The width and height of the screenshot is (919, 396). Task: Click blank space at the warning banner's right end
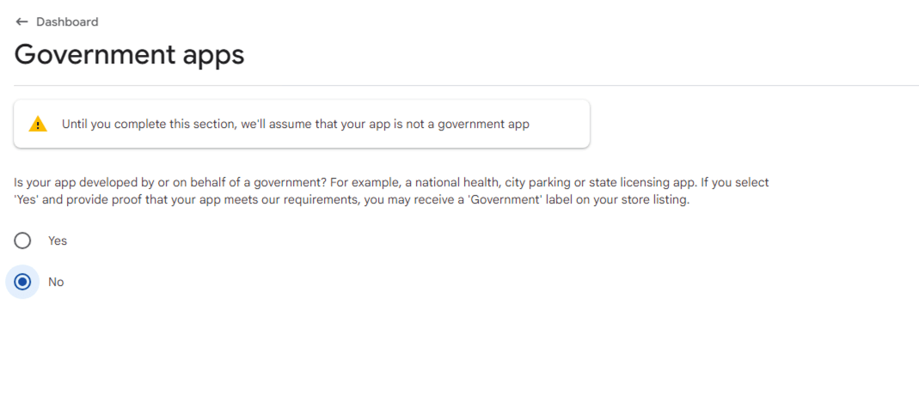click(563, 125)
